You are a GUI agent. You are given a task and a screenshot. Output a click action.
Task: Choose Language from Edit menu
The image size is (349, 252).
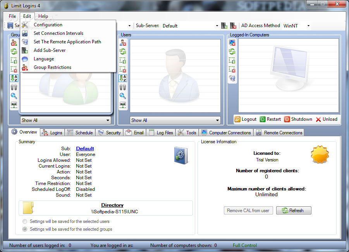pyautogui.click(x=68, y=59)
